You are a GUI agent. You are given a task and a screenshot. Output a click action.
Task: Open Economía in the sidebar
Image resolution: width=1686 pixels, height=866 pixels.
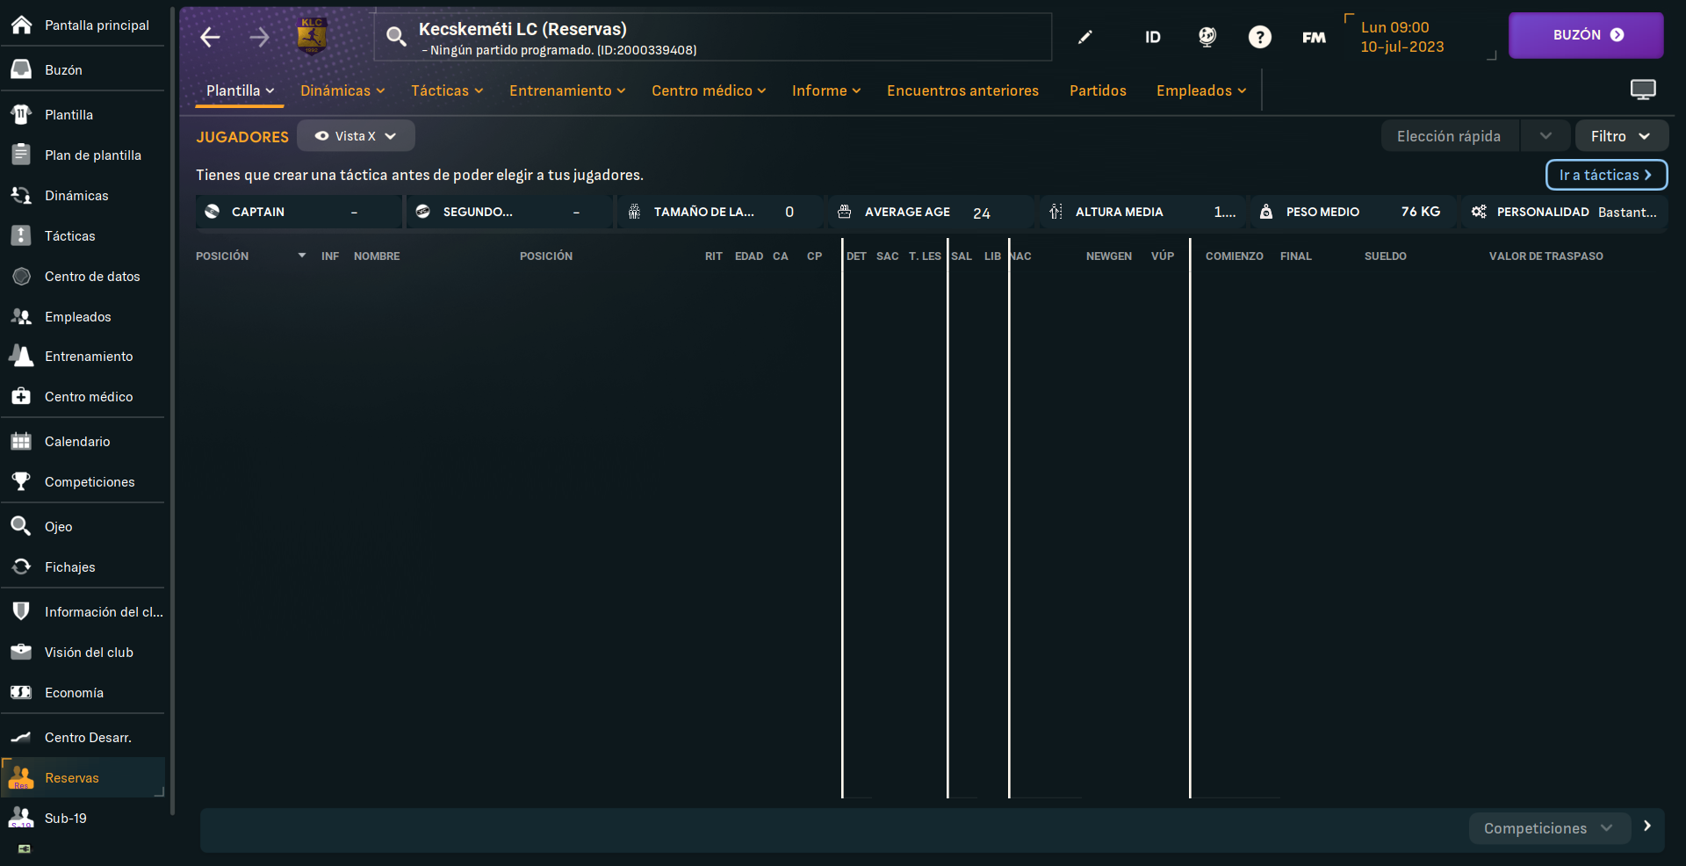[83, 692]
